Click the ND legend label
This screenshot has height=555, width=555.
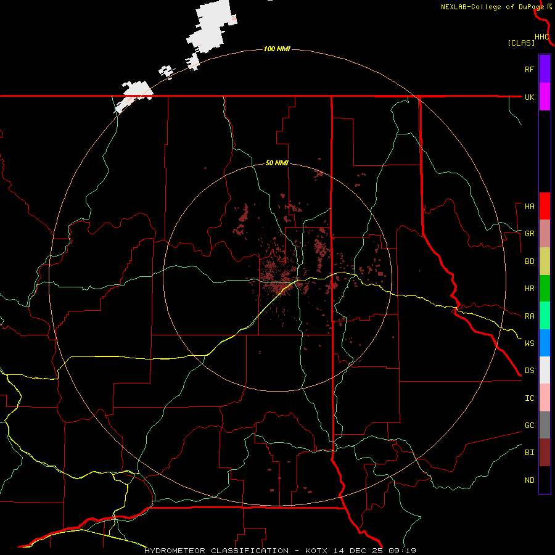(x=529, y=480)
